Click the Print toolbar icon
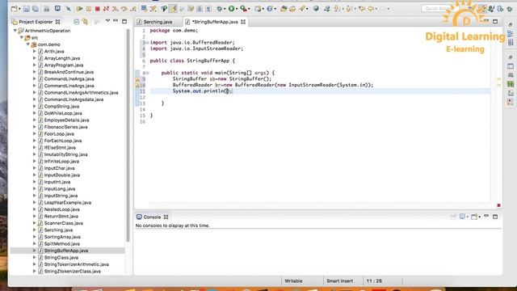517x291 pixels. tap(47, 9)
